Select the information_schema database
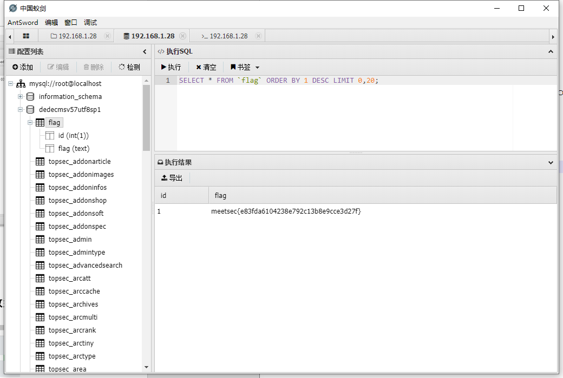563x378 pixels. tap(70, 96)
